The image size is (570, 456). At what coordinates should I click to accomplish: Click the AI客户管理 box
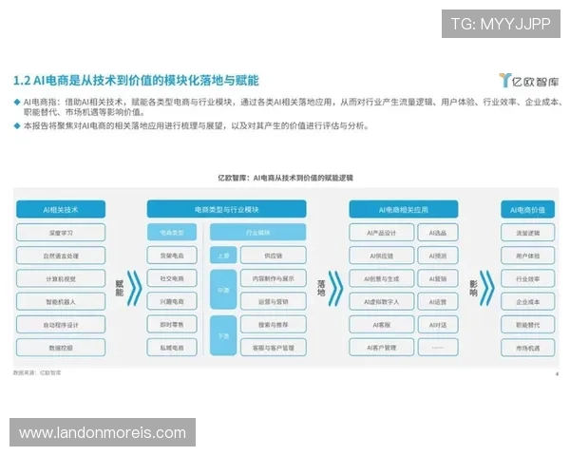[381, 348]
